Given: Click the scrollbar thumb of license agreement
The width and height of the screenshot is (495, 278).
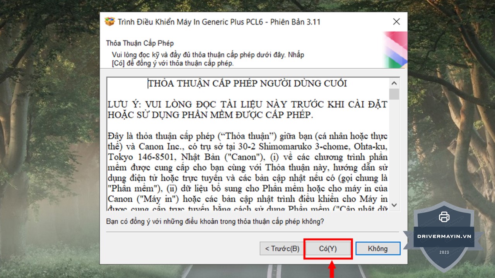Looking at the screenshot, I should click(x=394, y=94).
